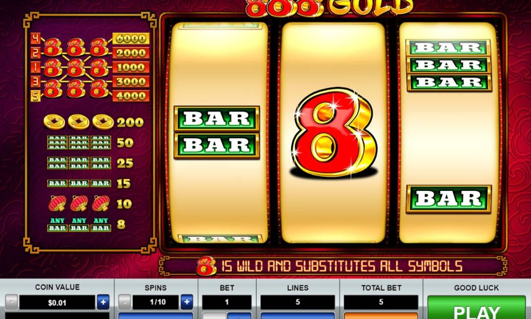Click the payline 5 marker
The image size is (531, 319).
click(x=36, y=96)
